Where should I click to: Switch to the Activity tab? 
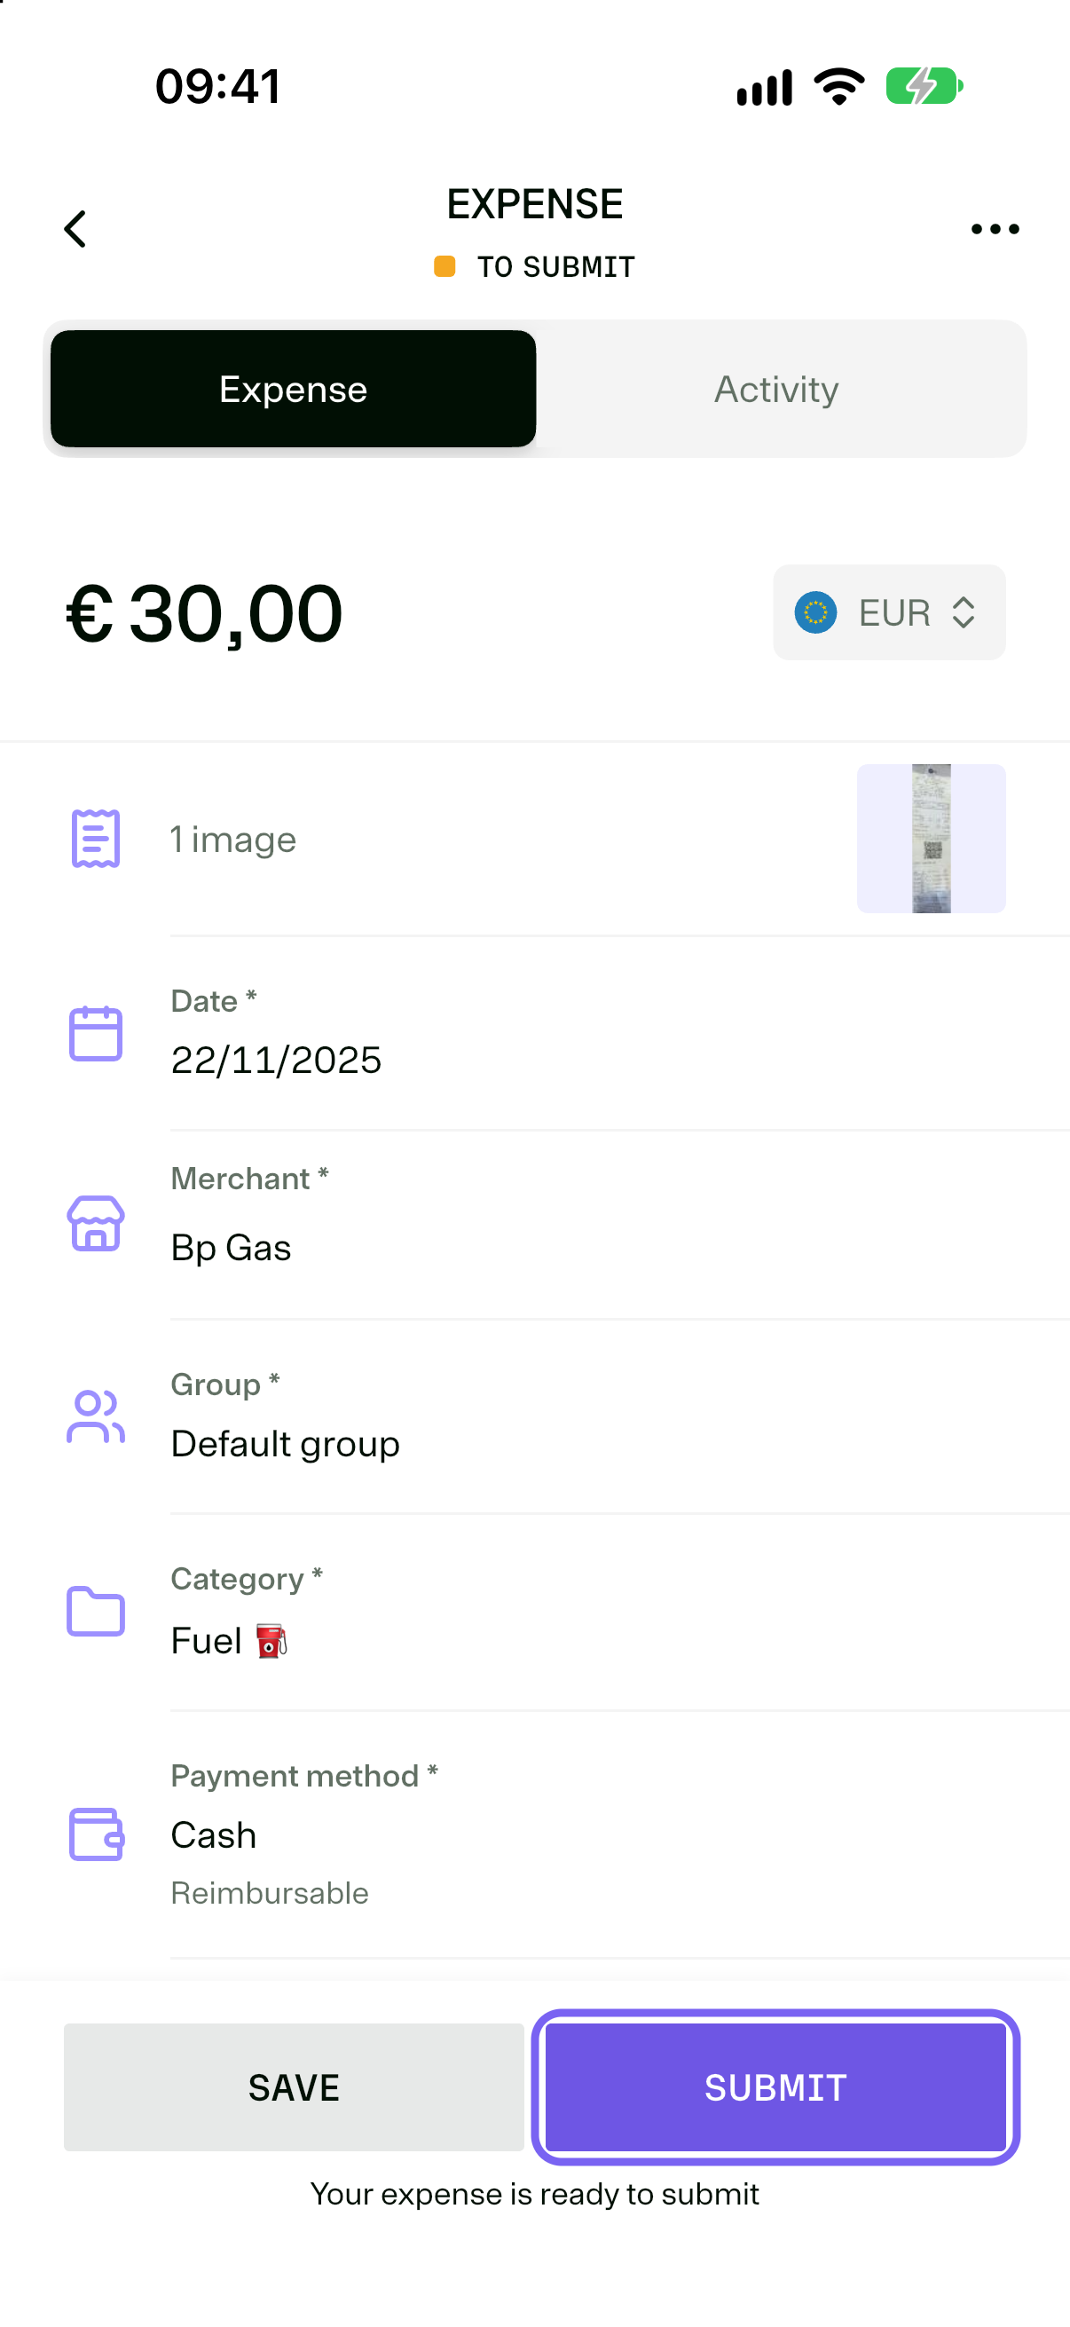[776, 390]
